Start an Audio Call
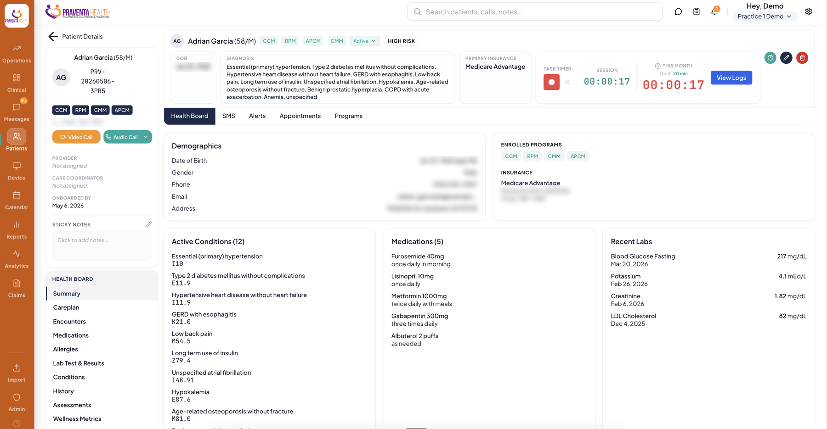Screen dimensions: 827x429 pos(122,137)
